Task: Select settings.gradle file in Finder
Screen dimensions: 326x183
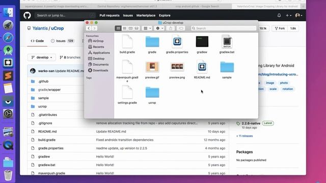Action: [127, 95]
